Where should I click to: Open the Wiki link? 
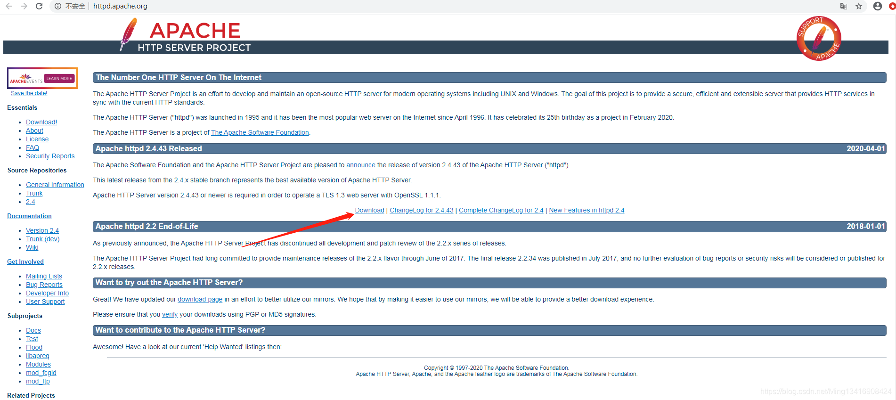coord(32,247)
